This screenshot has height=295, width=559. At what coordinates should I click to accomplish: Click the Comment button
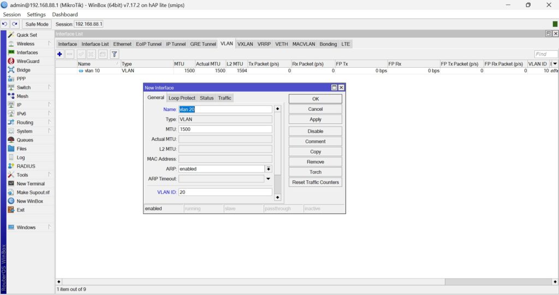[316, 141]
